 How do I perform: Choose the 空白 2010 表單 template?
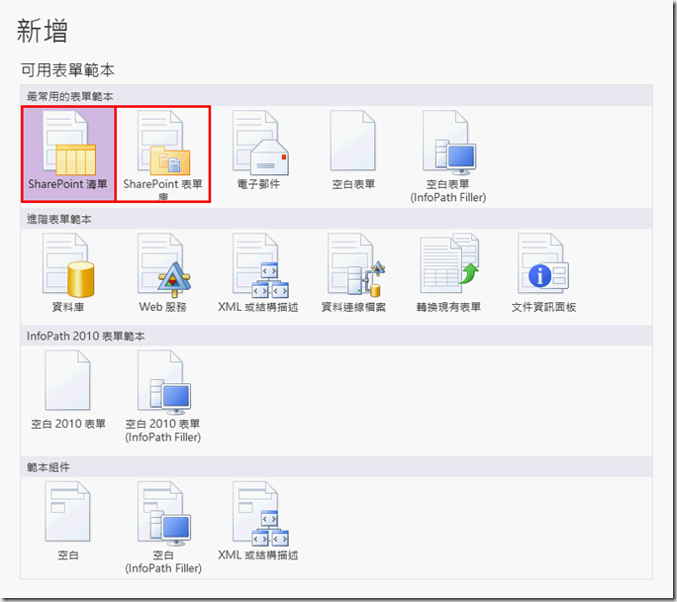point(67,386)
